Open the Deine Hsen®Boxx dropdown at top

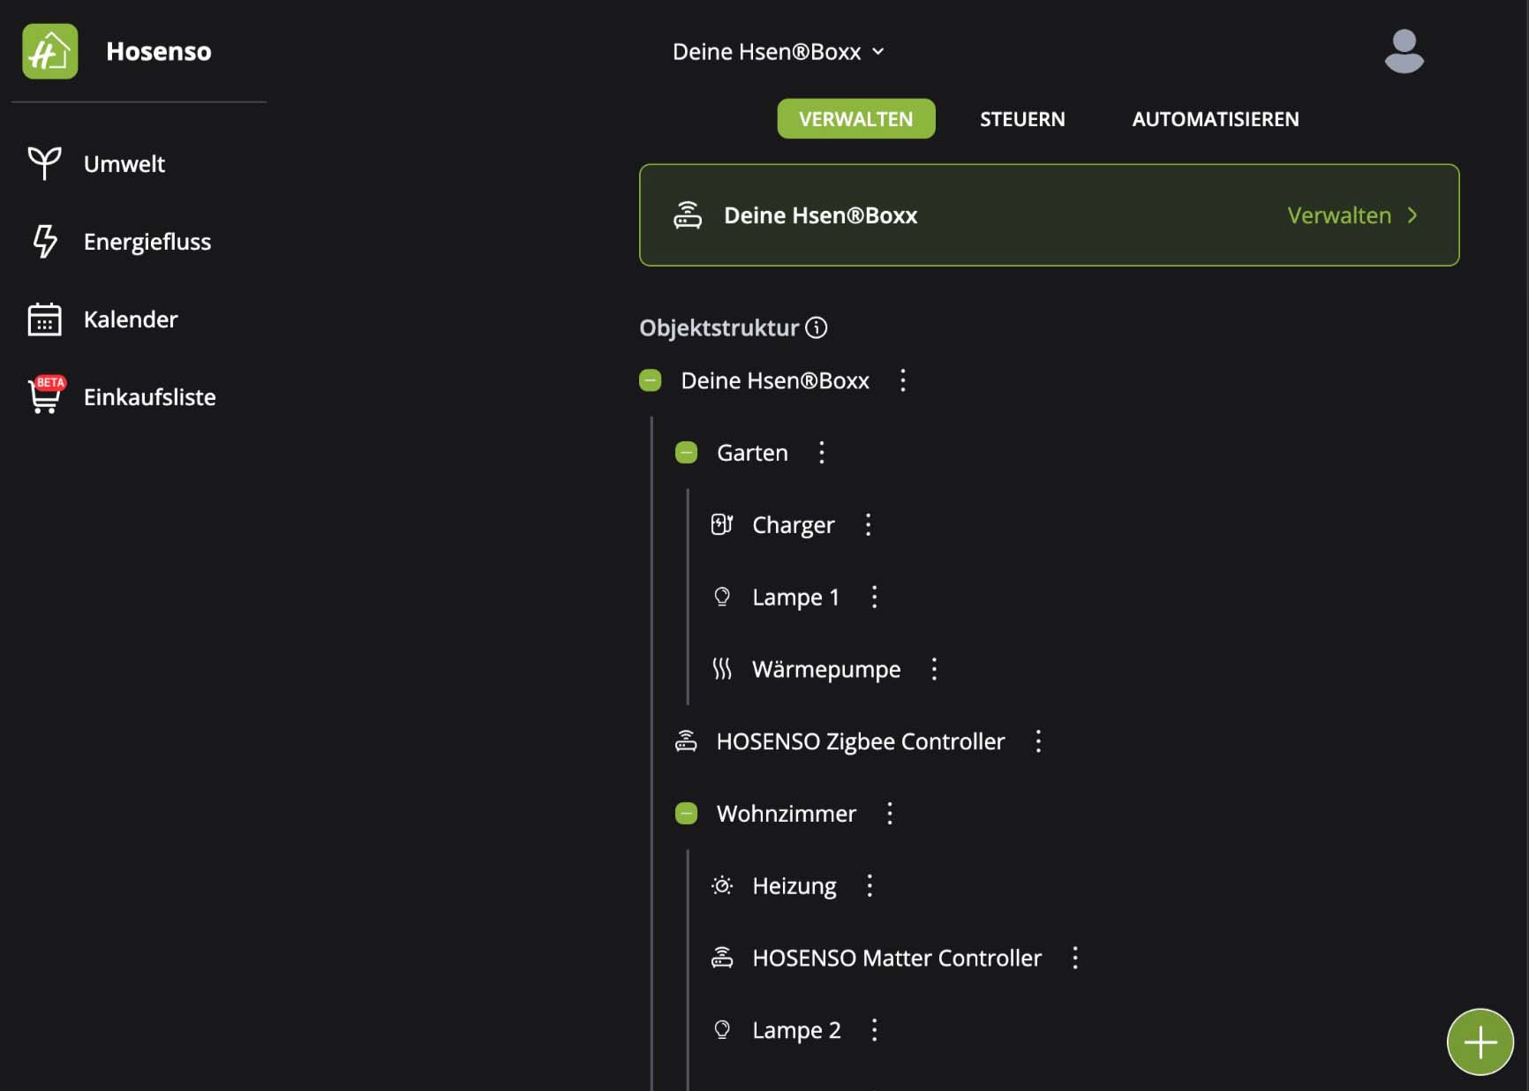tap(778, 52)
